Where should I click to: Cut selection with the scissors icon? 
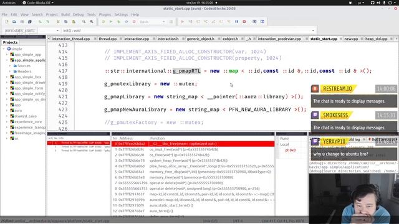(58, 22)
